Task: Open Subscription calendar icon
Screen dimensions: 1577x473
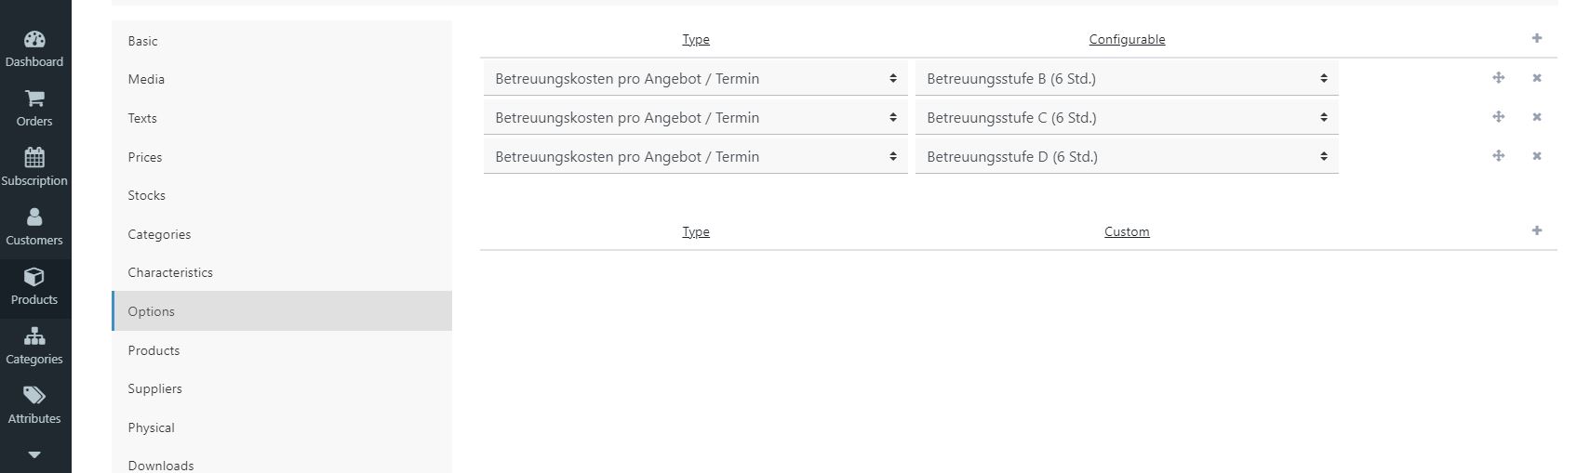Action: 34,157
